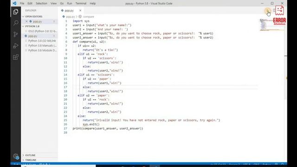Click the print(compare(...)) line
The image size is (297, 167).
point(108,128)
